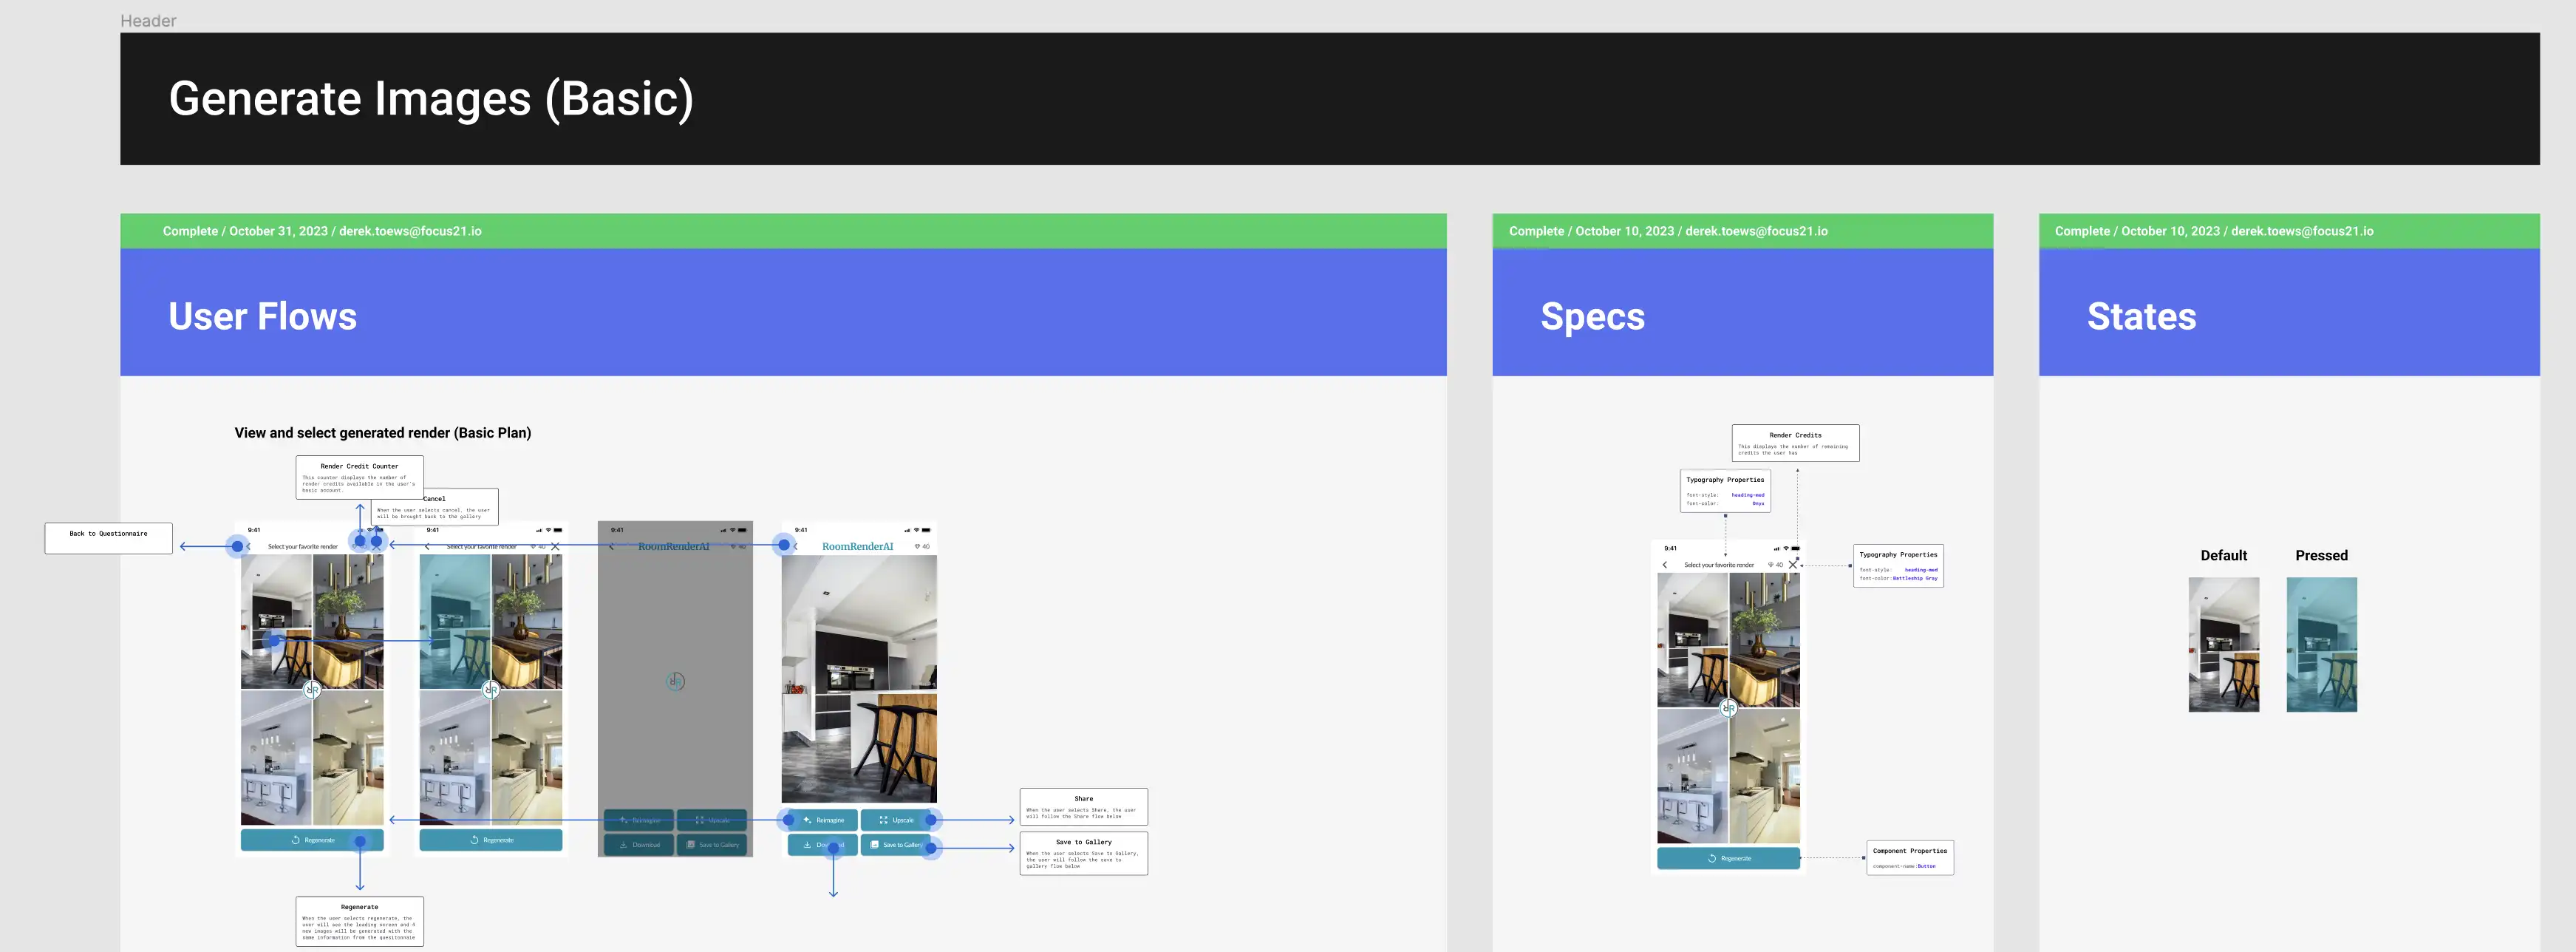Click the diamond credit counter showing 40
This screenshot has height=952, width=2576.
359,546
